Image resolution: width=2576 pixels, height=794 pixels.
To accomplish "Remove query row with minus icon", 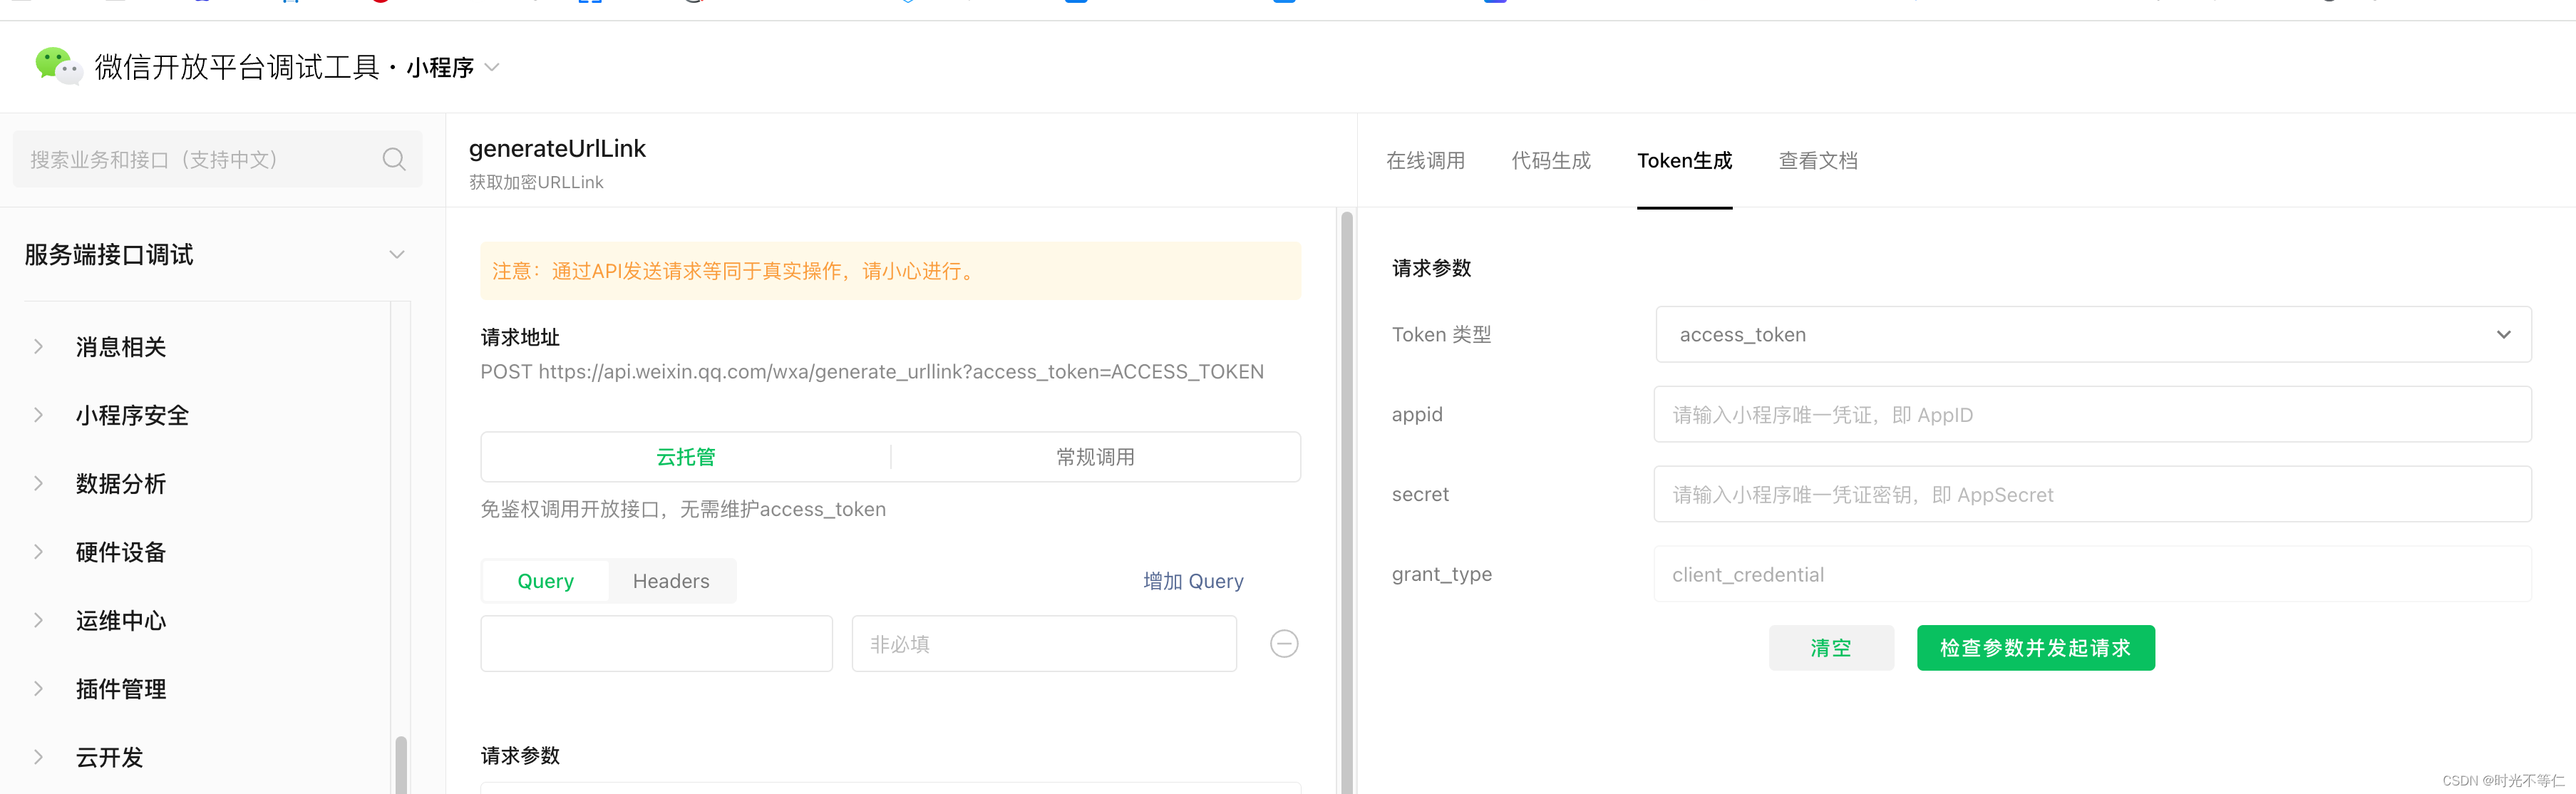I will [1284, 644].
